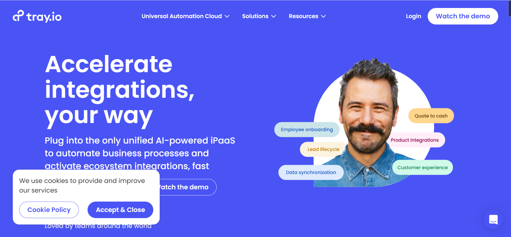Image resolution: width=511 pixels, height=237 pixels.
Task: Select the Employee onboarding tag
Action: point(307,129)
